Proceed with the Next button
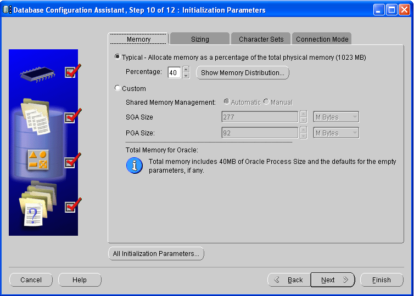 click(333, 280)
